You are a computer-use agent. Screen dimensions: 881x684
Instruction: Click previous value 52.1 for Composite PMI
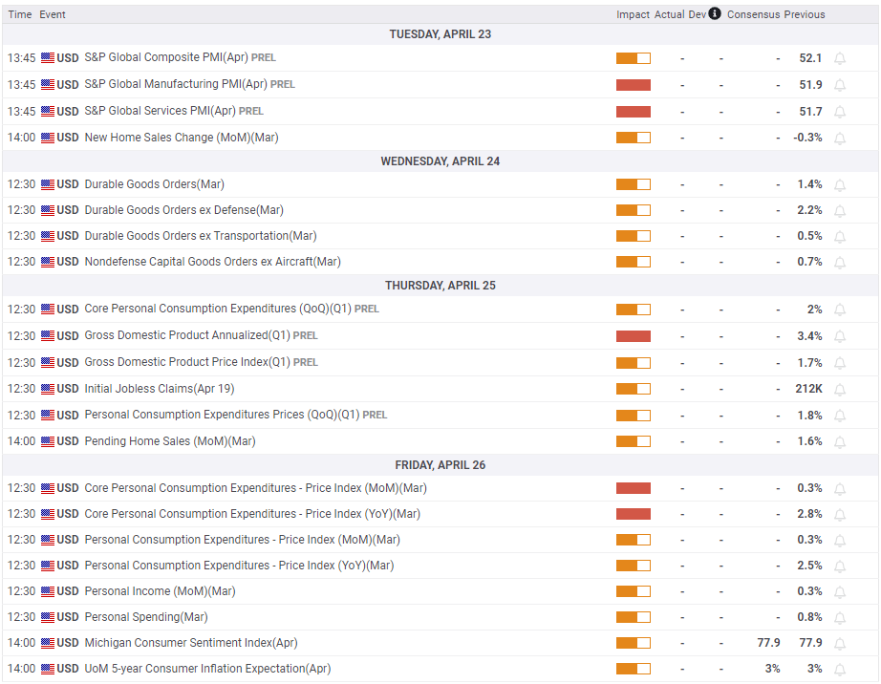pos(810,58)
